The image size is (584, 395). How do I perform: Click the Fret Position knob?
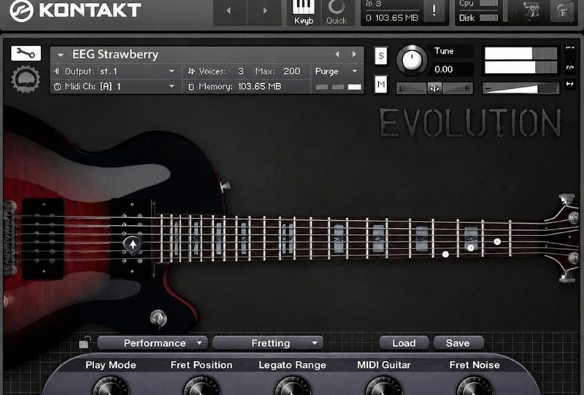tap(201, 386)
